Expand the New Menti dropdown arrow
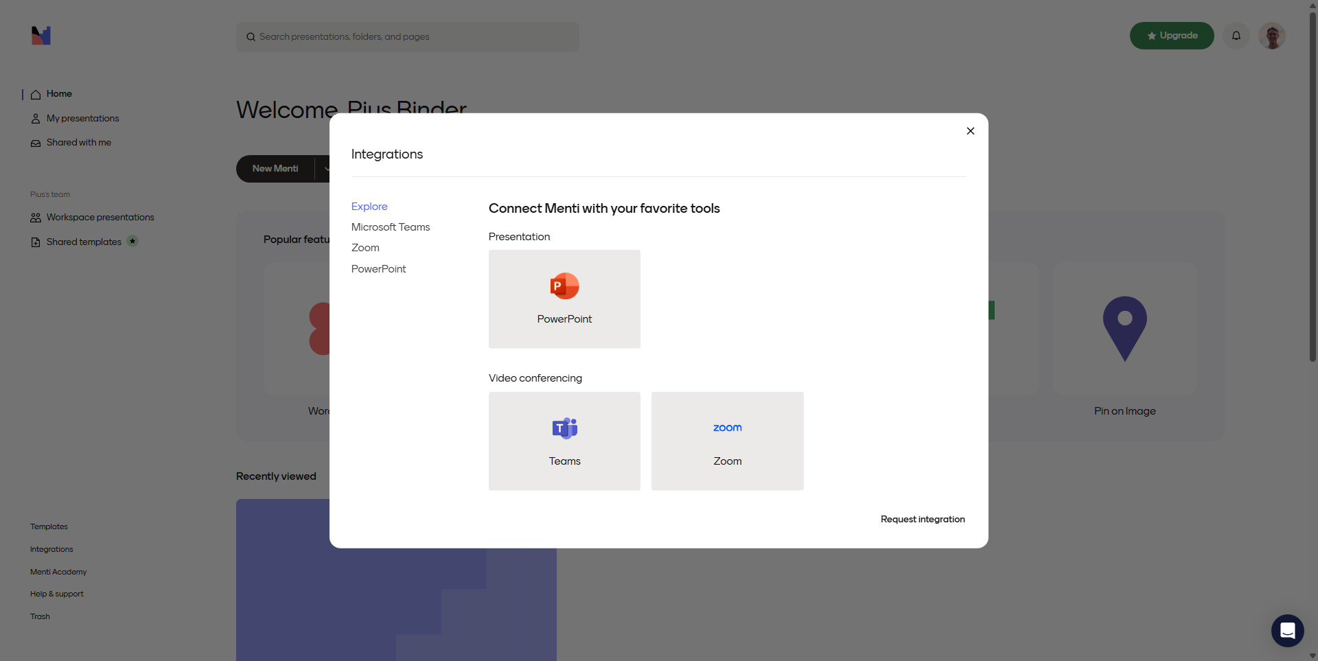This screenshot has height=661, width=1318. pyautogui.click(x=325, y=169)
